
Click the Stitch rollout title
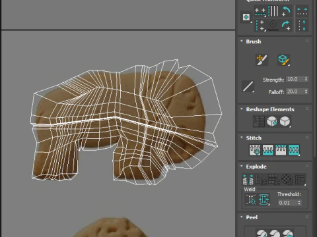click(254, 138)
